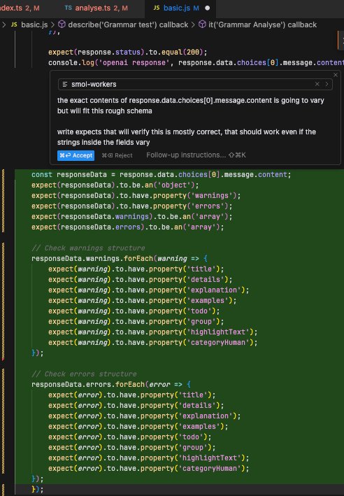Click the JS icon on basic.js tab
The width and height of the screenshot is (344, 496).
(156, 8)
